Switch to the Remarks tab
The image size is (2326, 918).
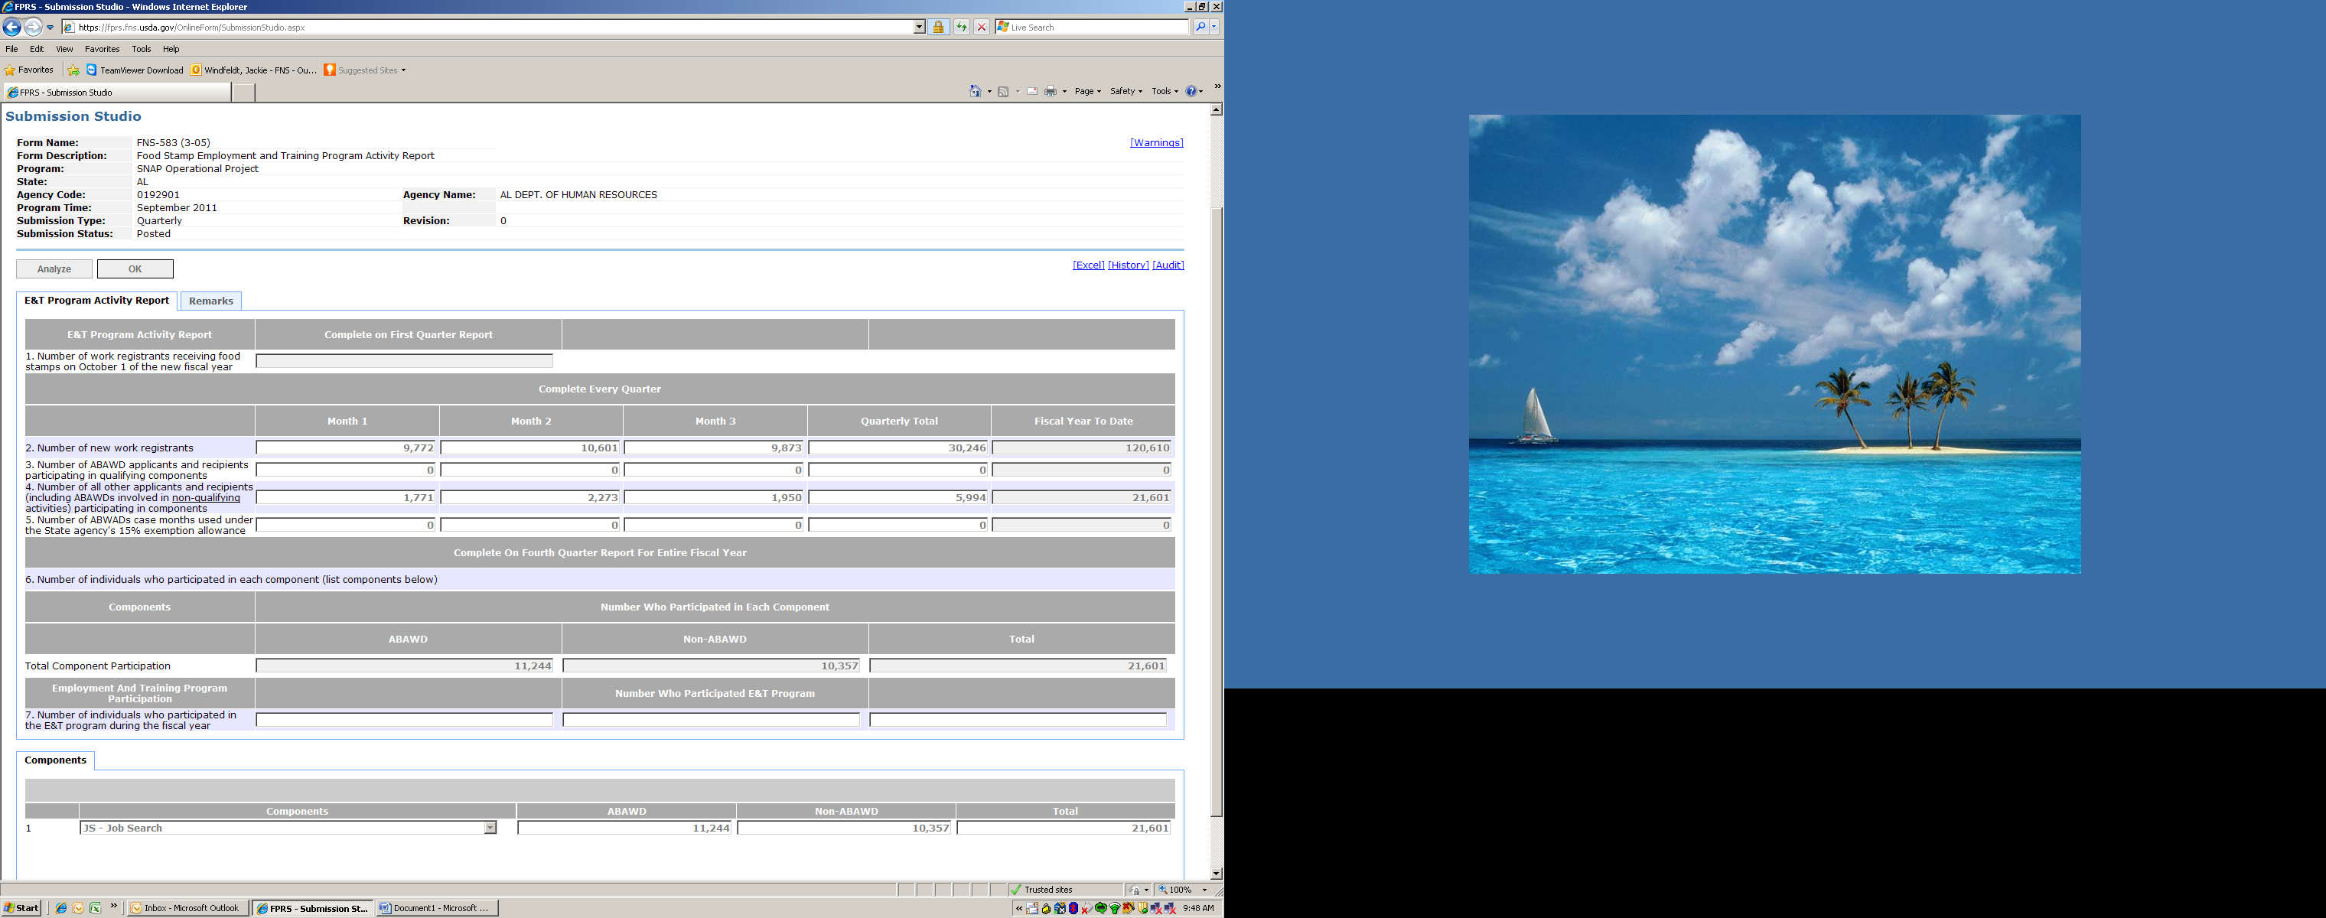(x=210, y=301)
